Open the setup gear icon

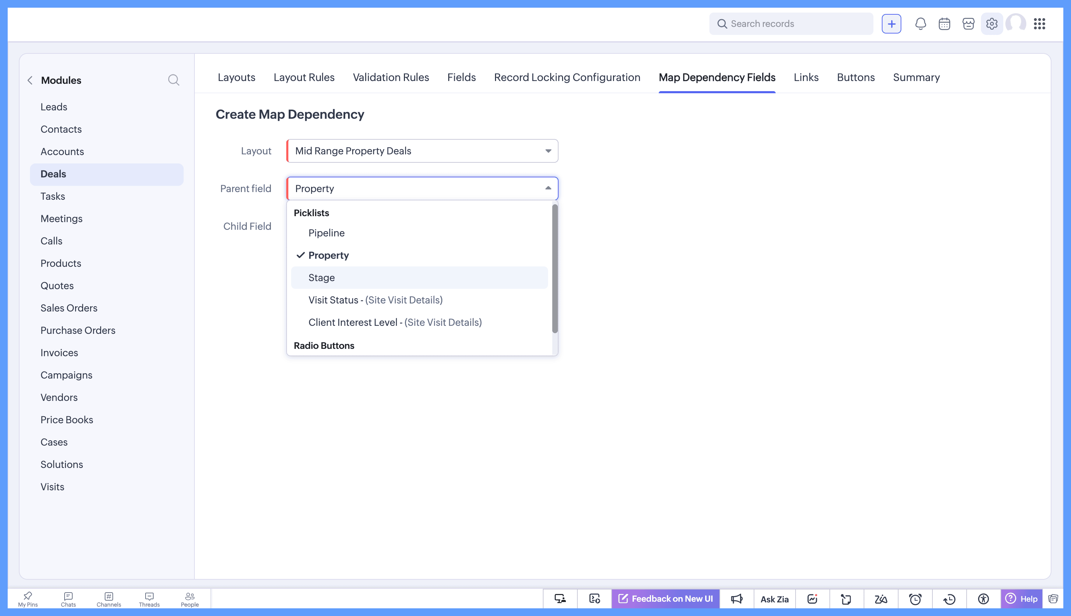tap(991, 24)
